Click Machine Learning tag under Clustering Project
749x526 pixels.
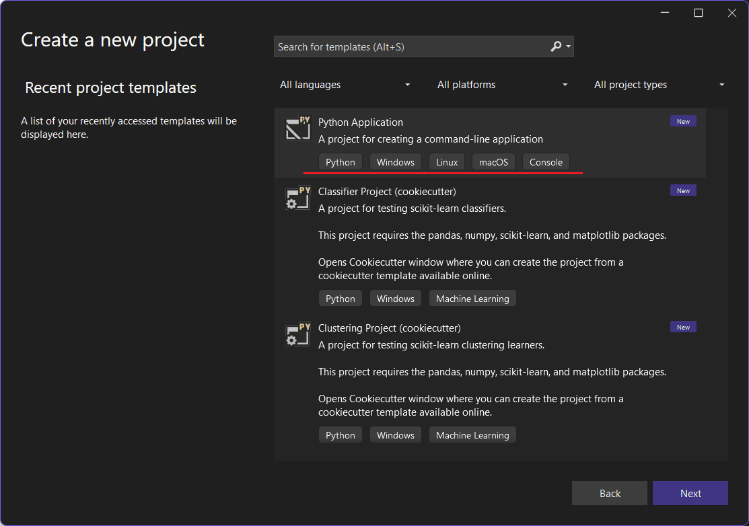[472, 435]
